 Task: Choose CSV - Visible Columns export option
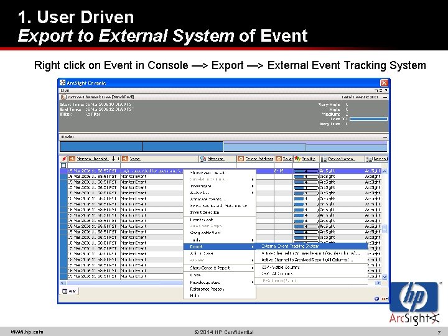tap(311, 267)
